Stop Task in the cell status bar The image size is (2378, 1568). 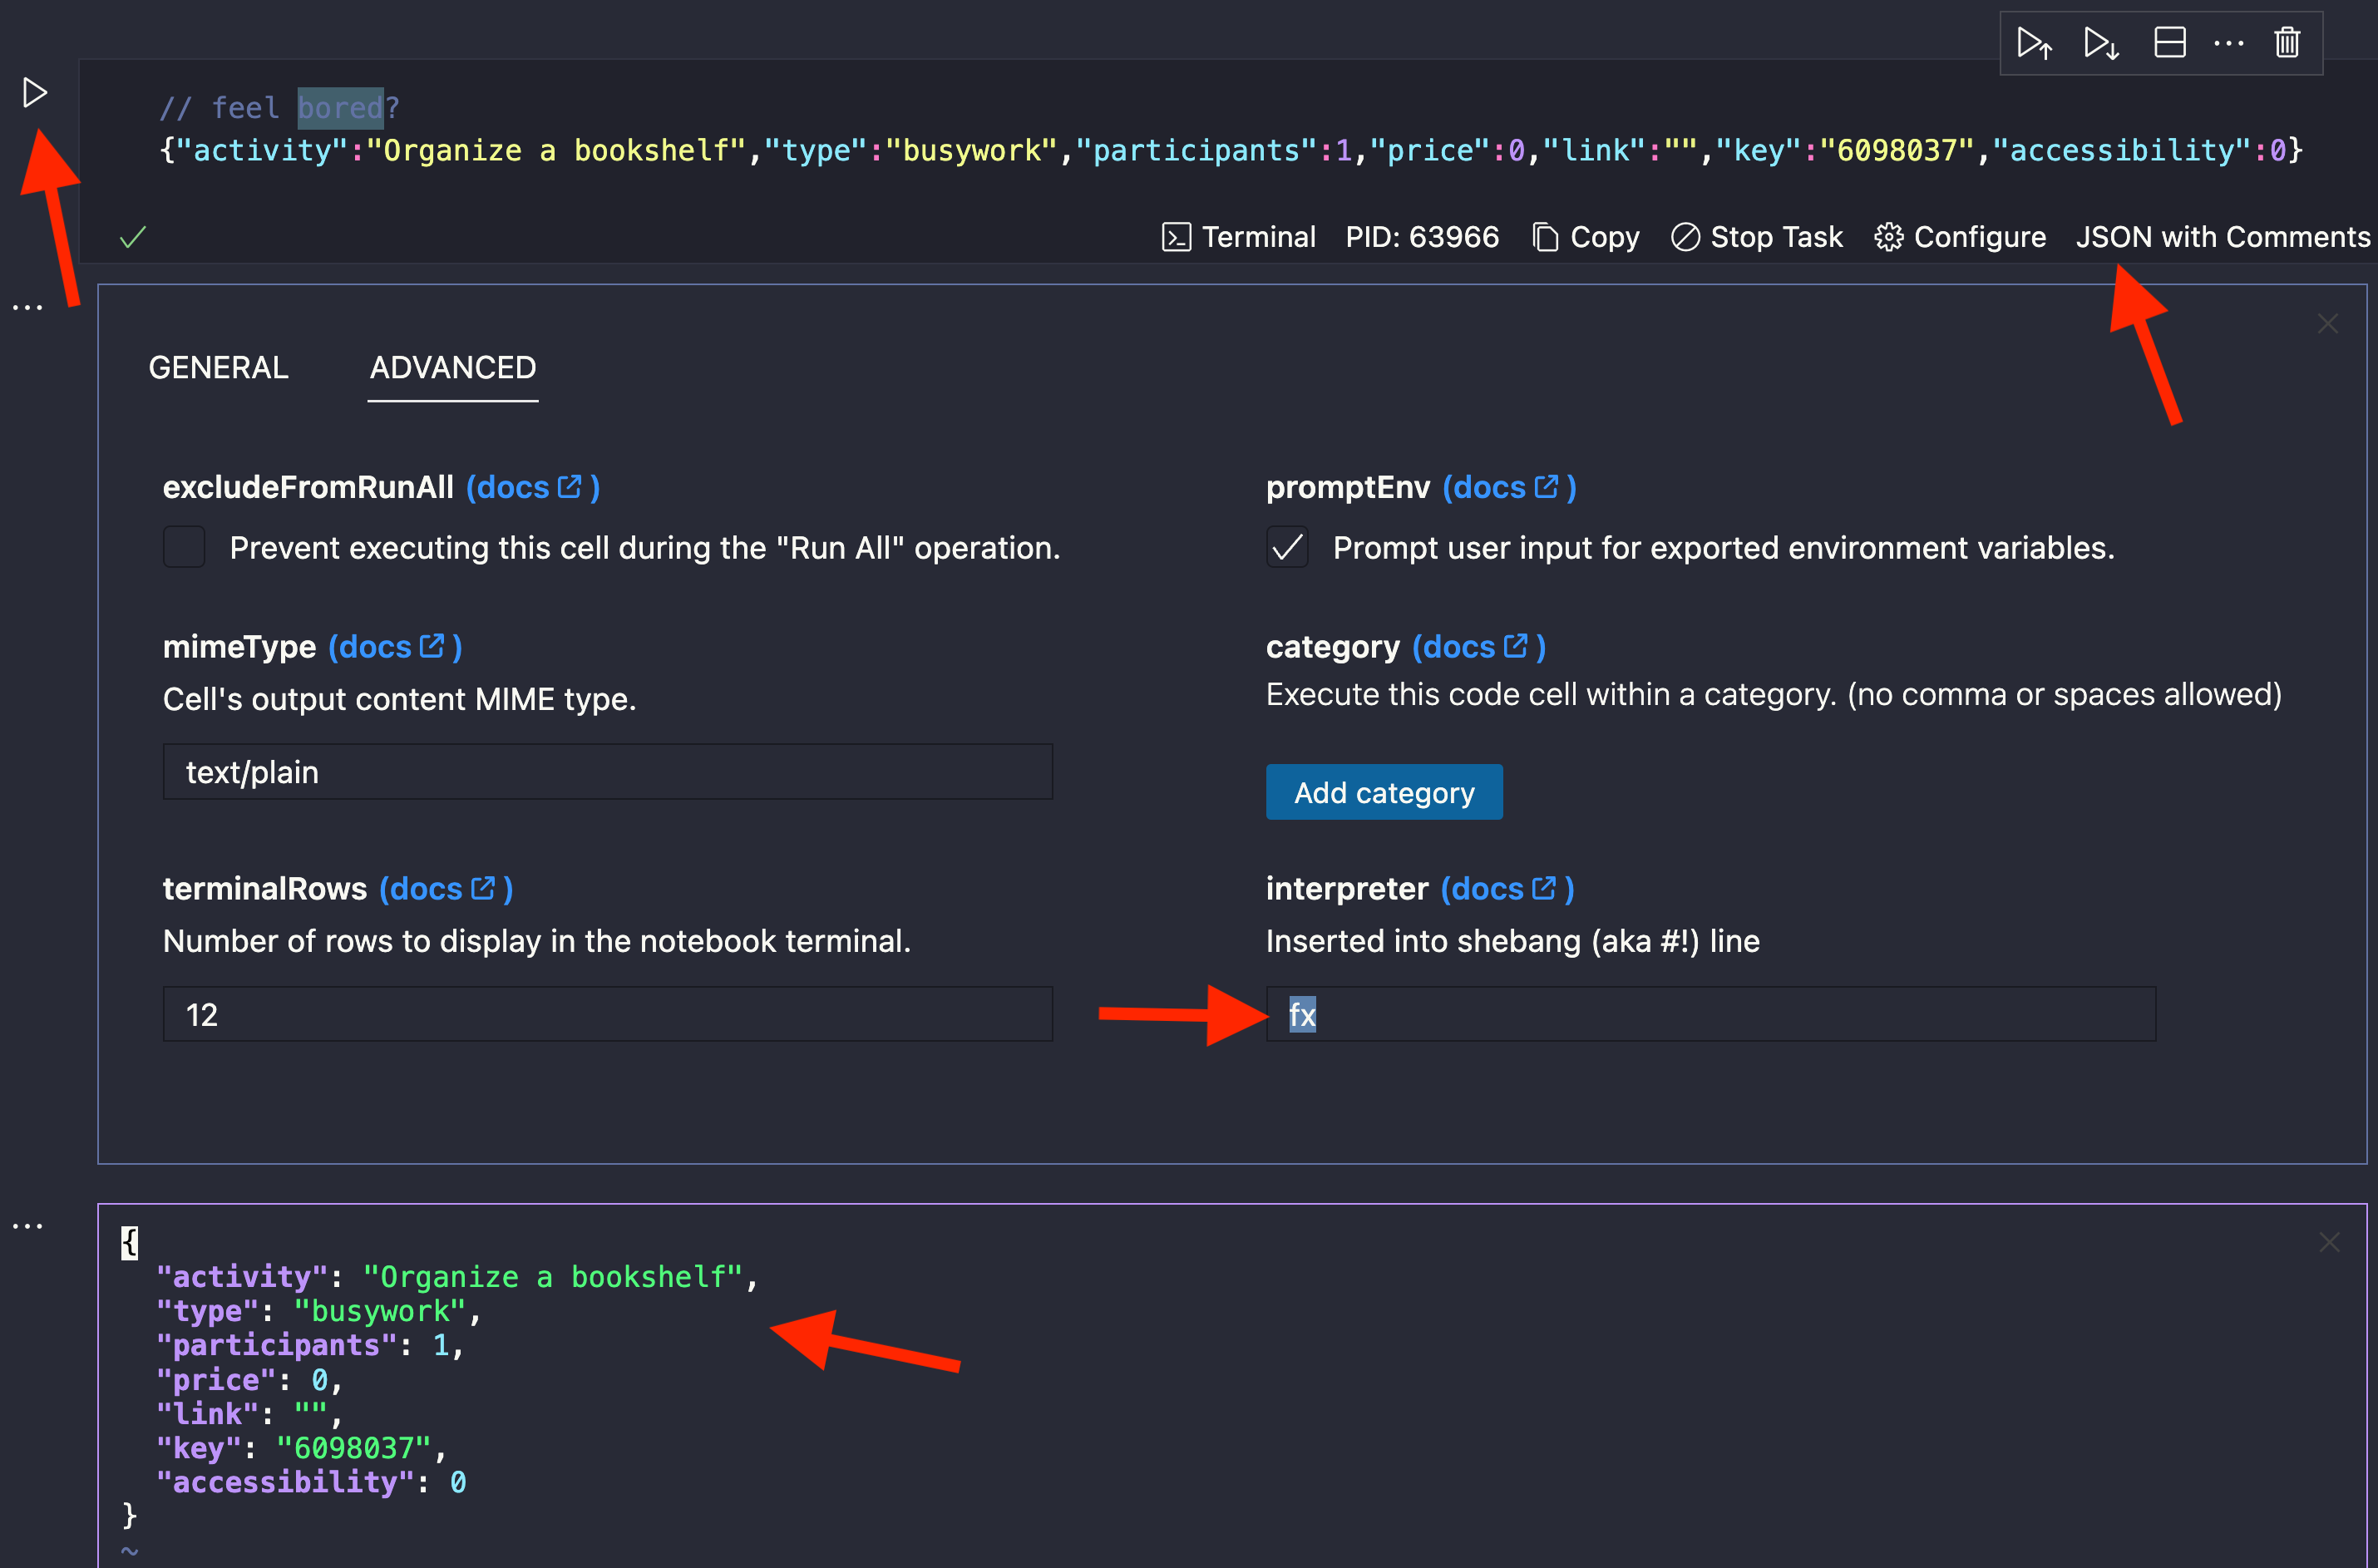tap(1757, 237)
